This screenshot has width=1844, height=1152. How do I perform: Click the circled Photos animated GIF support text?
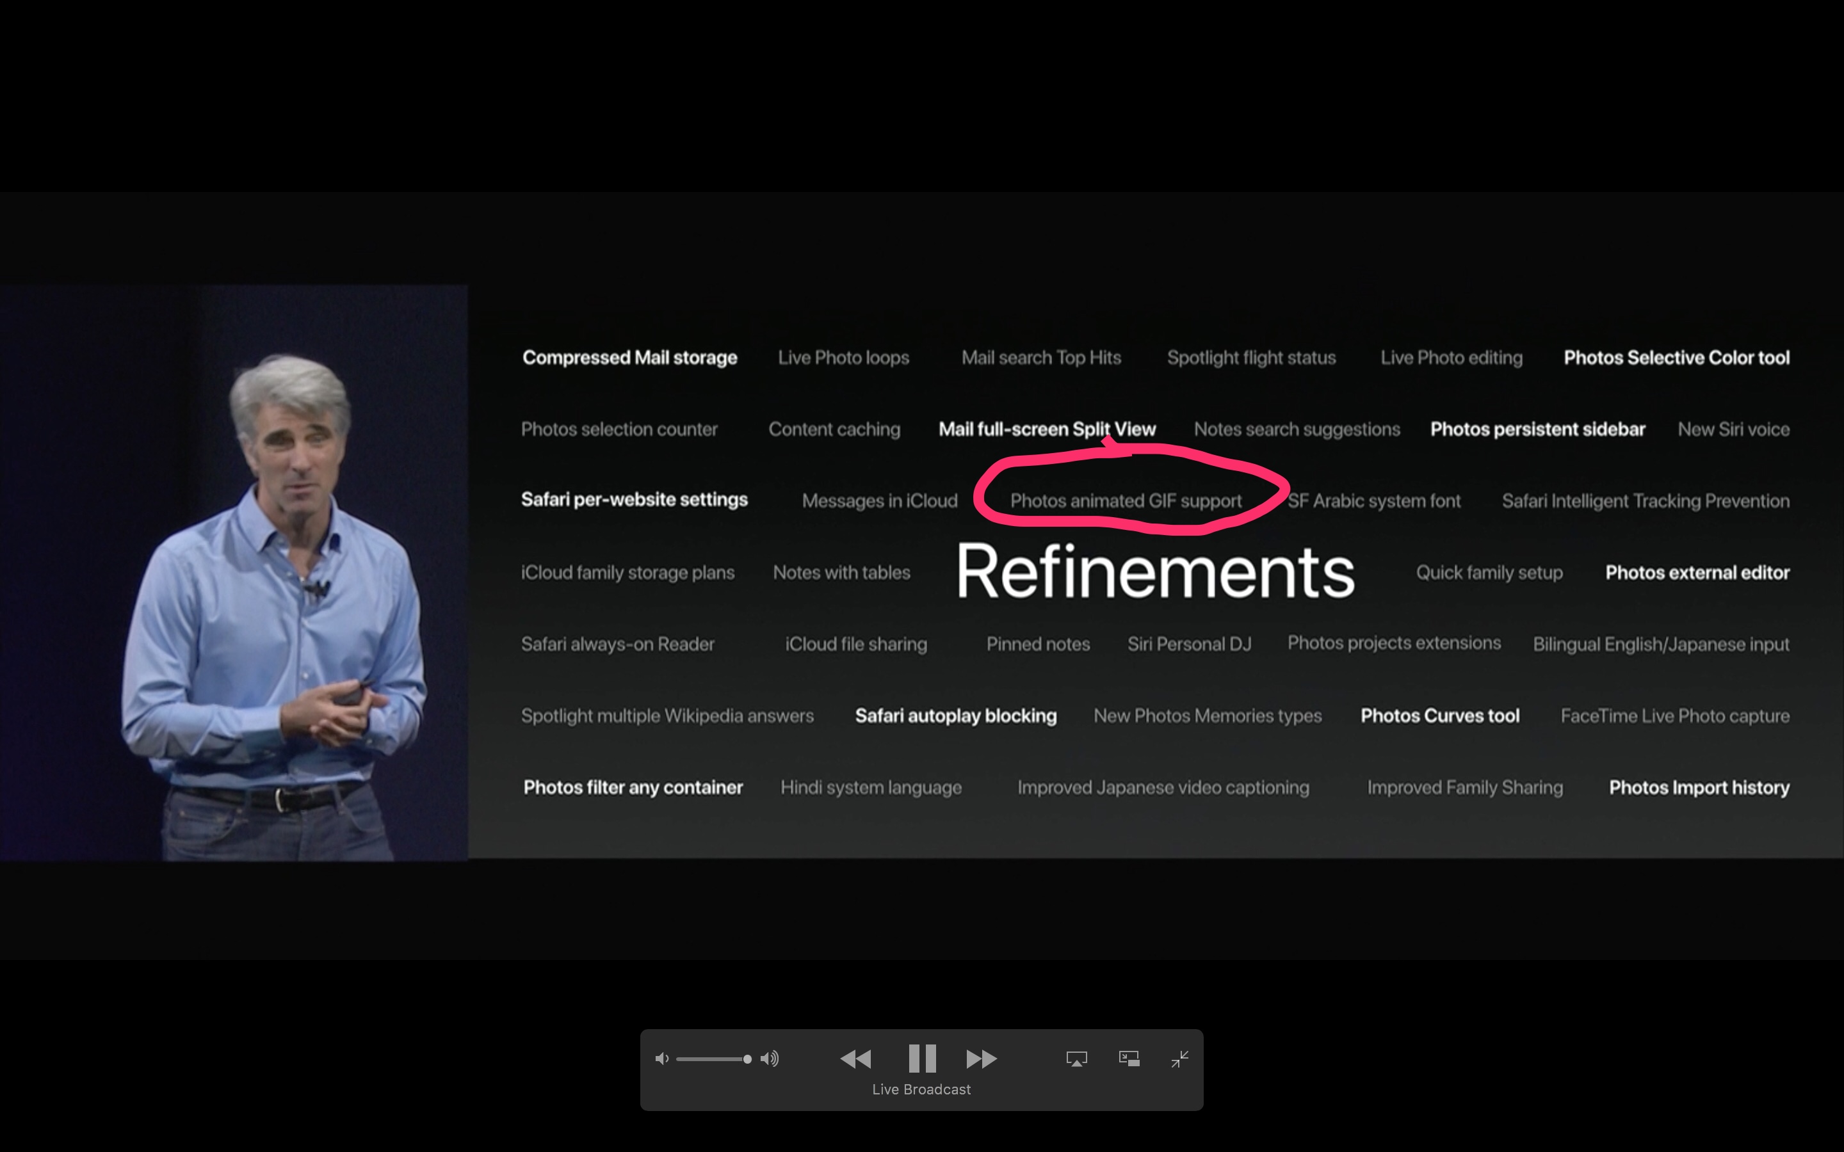(x=1126, y=500)
